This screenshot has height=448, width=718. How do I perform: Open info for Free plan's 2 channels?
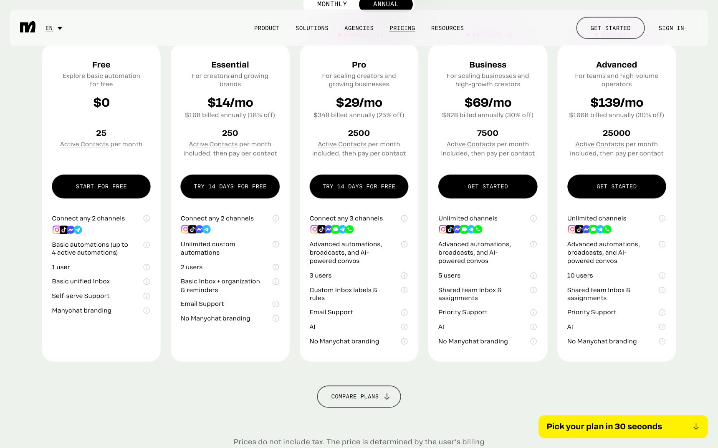[x=147, y=218]
